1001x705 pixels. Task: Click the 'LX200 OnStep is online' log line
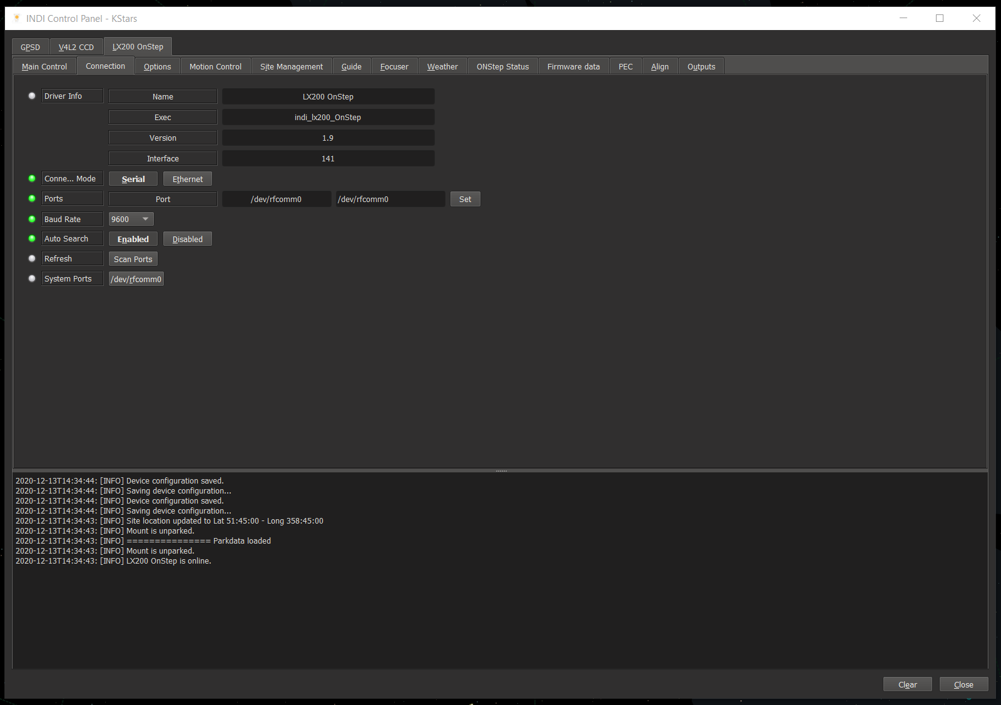(114, 561)
